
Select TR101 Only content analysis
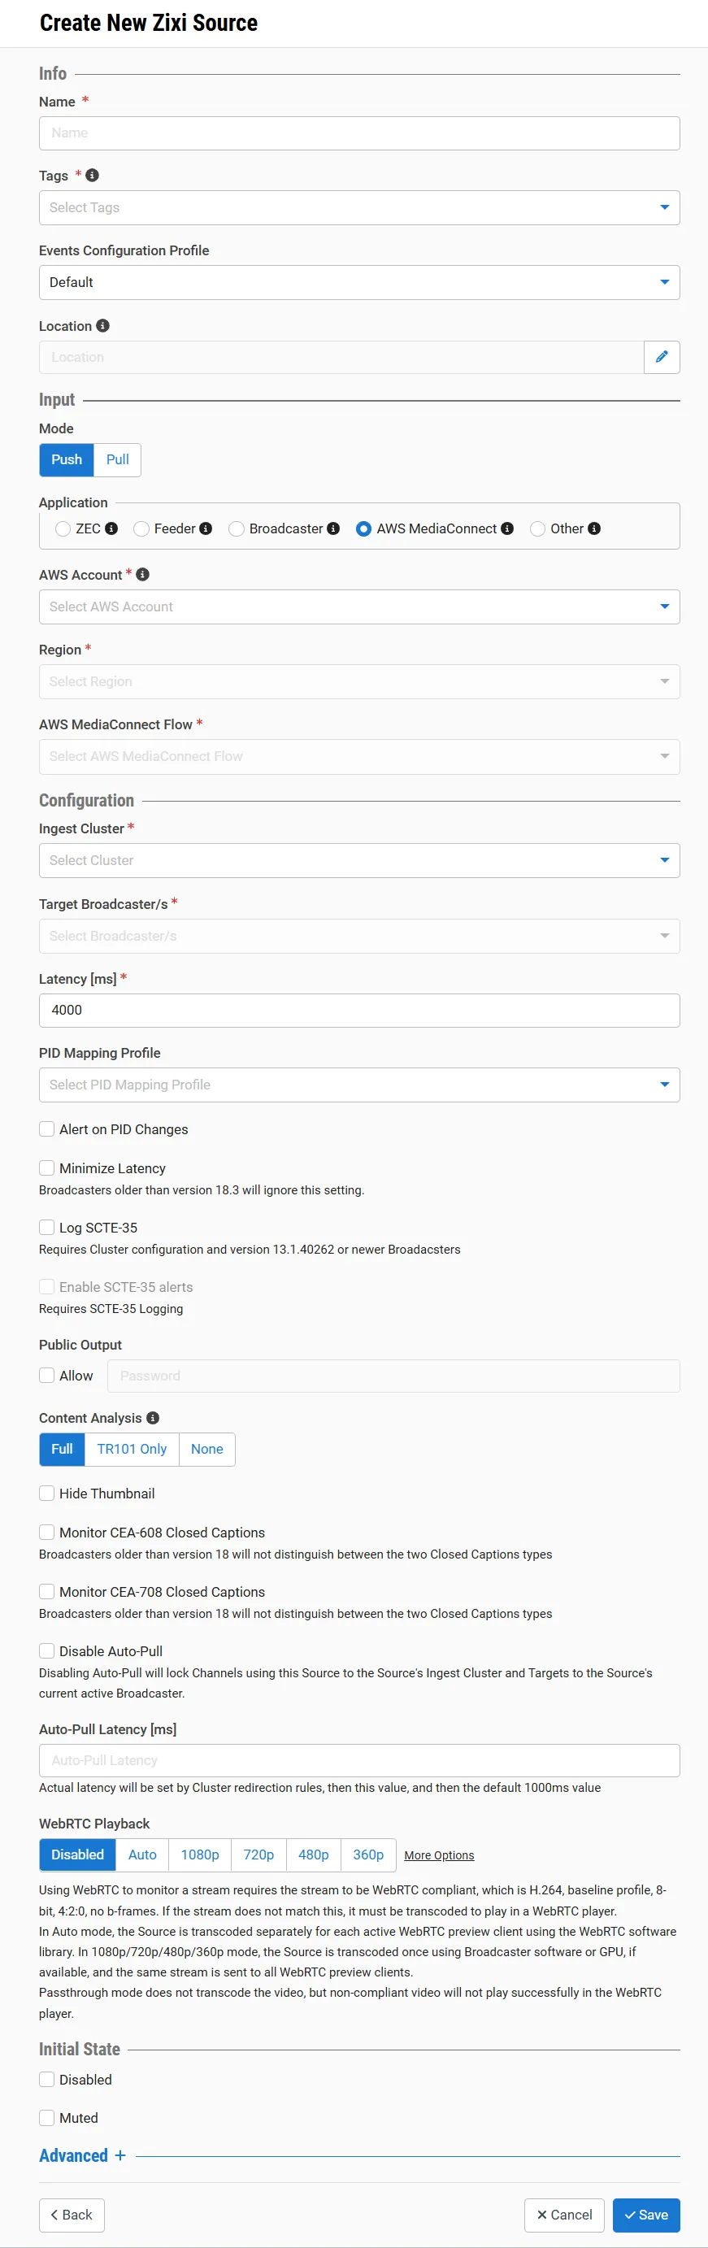pos(132,1450)
